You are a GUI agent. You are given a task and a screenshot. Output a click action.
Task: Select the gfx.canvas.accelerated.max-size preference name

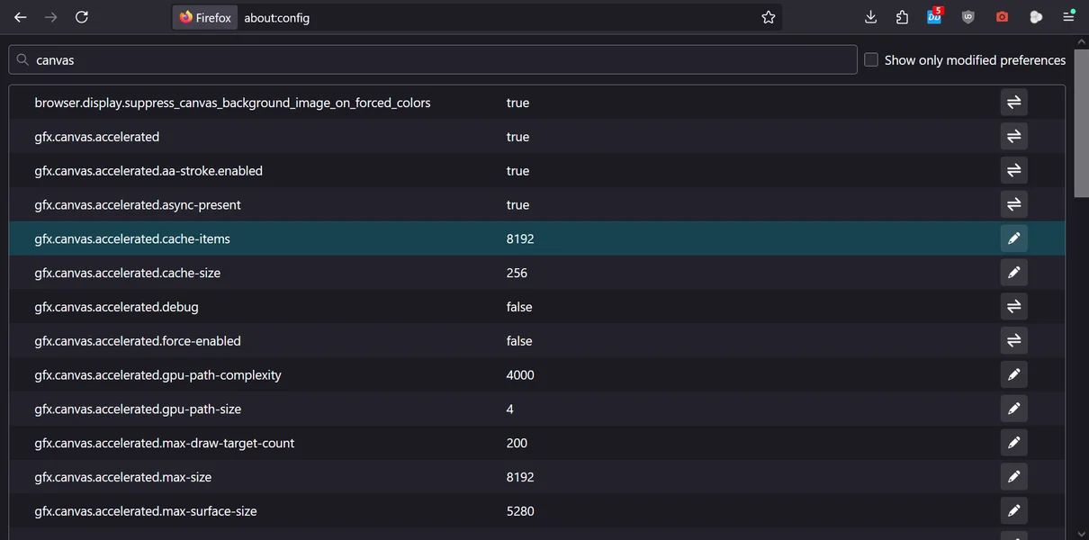coord(123,477)
